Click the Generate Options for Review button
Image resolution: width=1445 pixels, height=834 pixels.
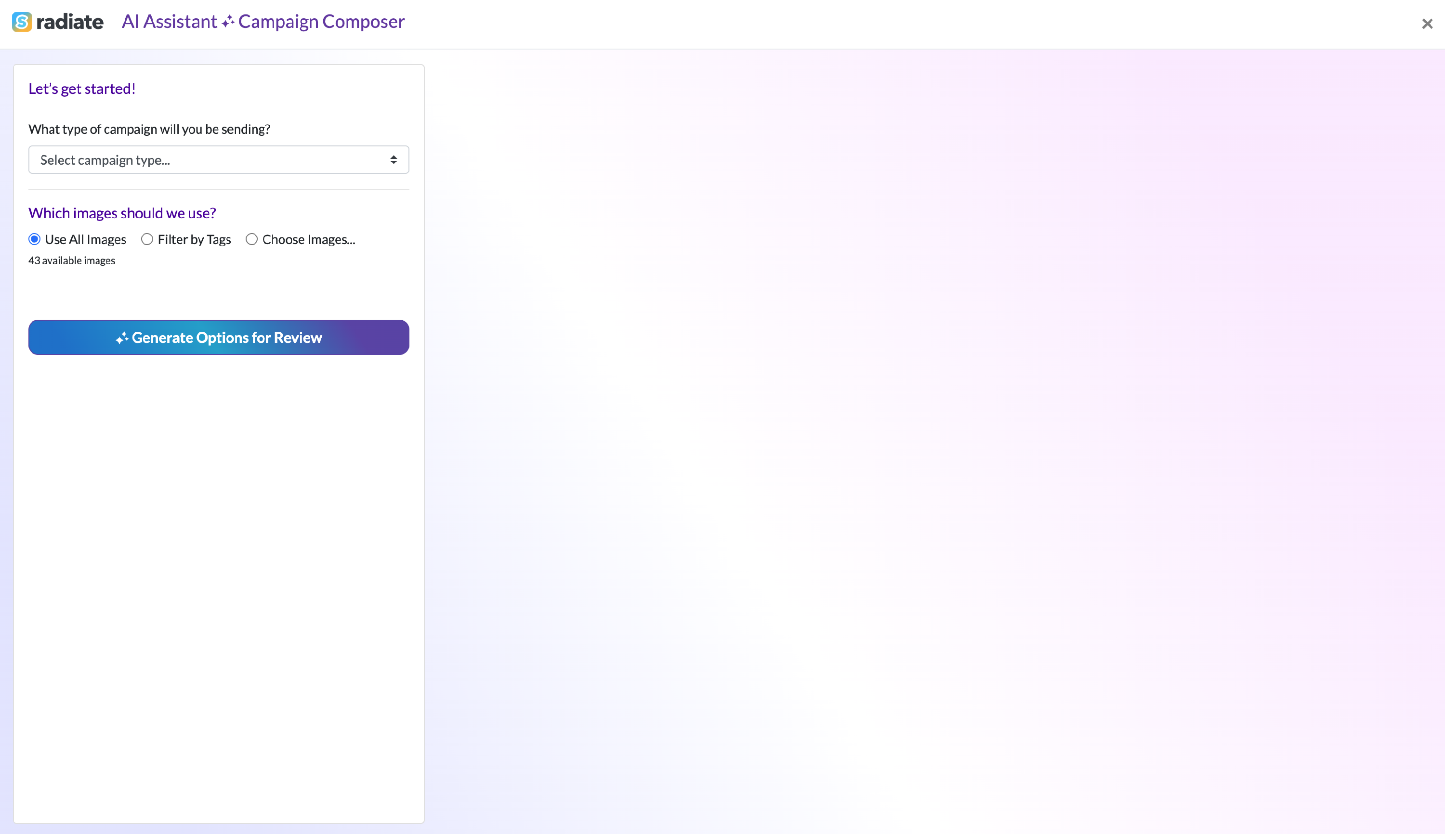click(x=219, y=338)
